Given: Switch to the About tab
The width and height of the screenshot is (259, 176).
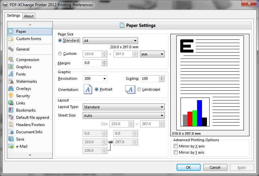Looking at the screenshot, I should pyautogui.click(x=29, y=16).
